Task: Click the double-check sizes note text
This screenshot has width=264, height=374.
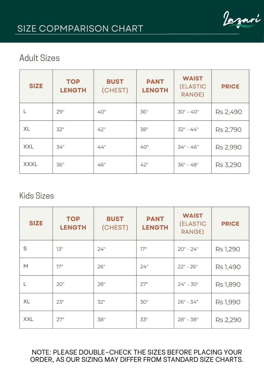Action: 137,356
